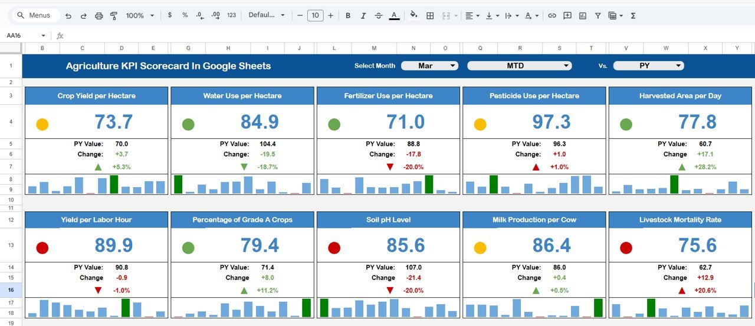Click the paint format roller icon

114,15
